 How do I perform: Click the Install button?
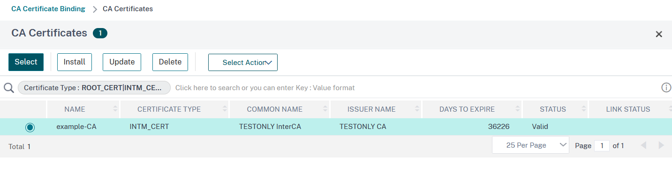click(75, 62)
